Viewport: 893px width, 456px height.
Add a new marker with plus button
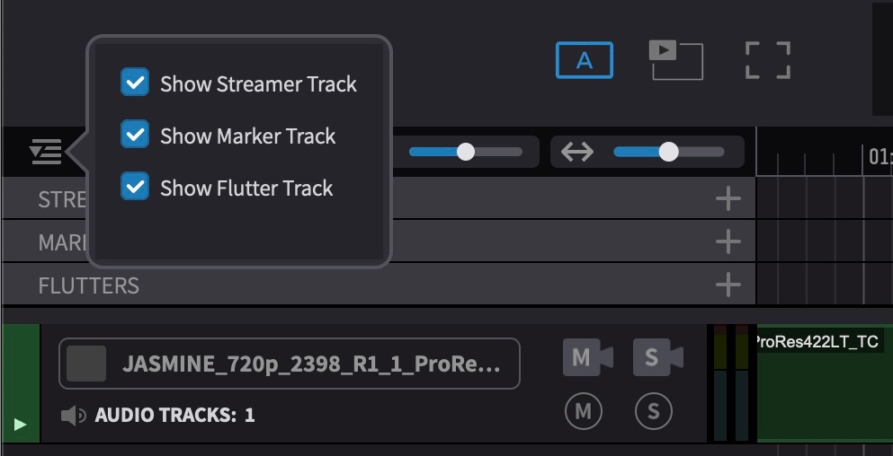tap(728, 241)
